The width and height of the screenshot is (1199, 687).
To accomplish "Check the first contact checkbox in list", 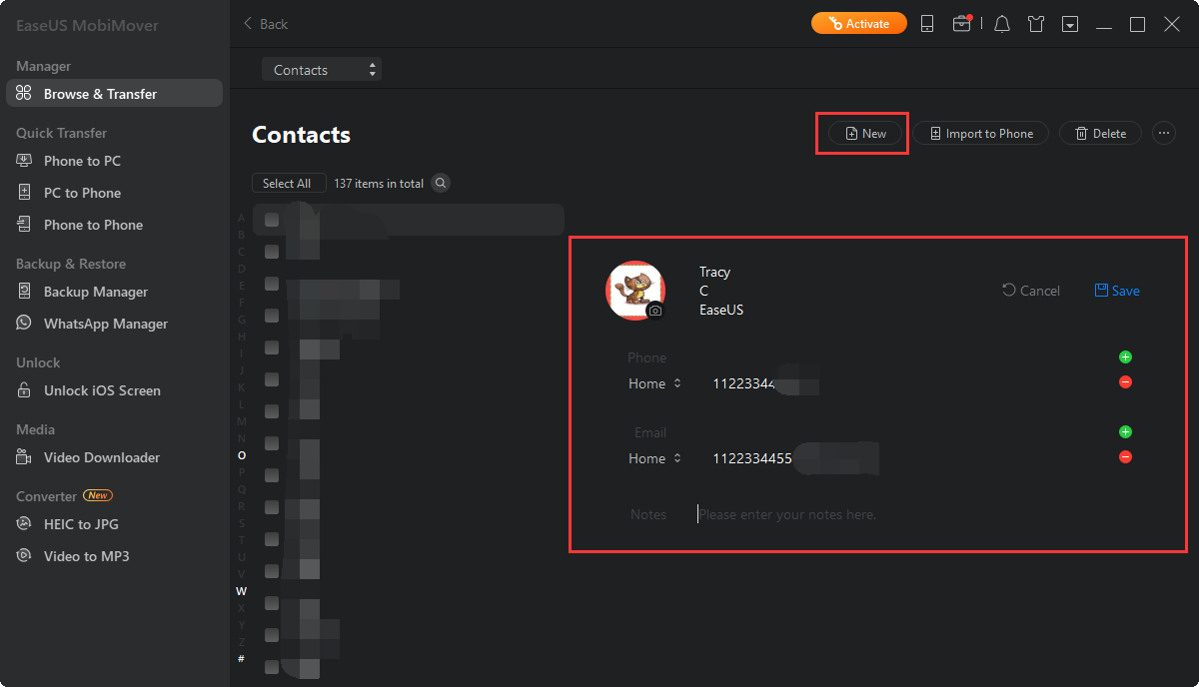I will click(272, 220).
